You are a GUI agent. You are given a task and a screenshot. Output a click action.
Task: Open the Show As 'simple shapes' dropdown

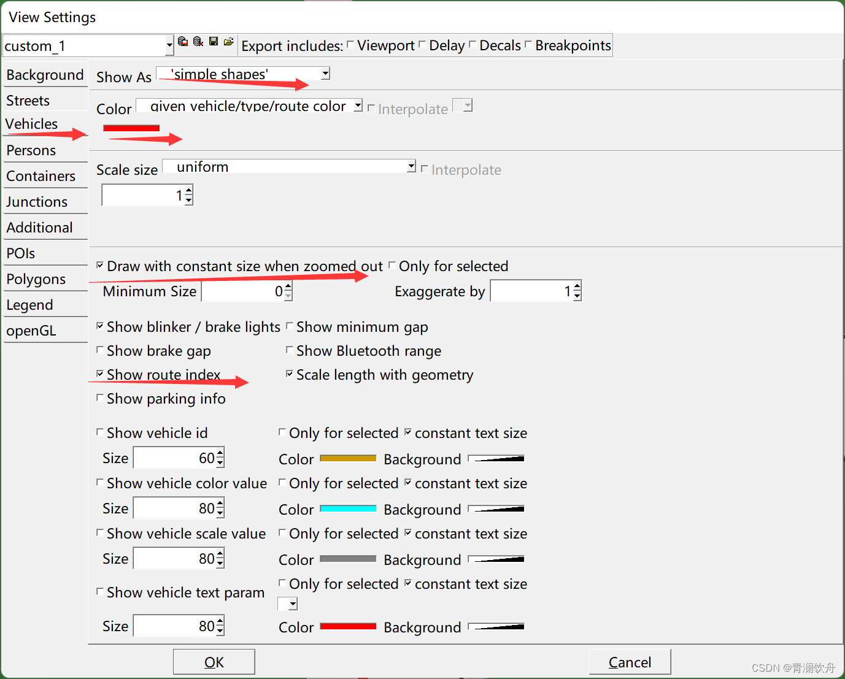244,74
